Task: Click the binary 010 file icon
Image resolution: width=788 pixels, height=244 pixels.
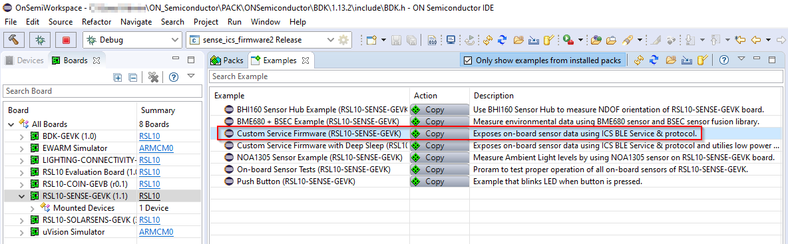Action: [x=432, y=40]
